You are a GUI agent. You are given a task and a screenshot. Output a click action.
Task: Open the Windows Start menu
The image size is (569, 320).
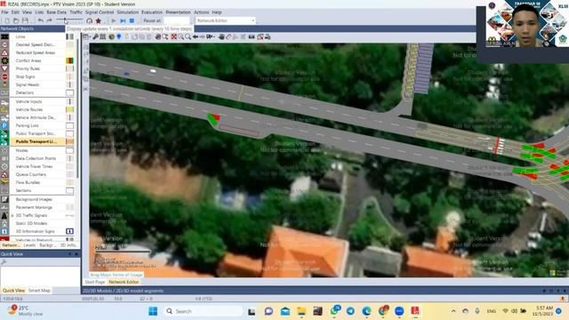pos(153,311)
